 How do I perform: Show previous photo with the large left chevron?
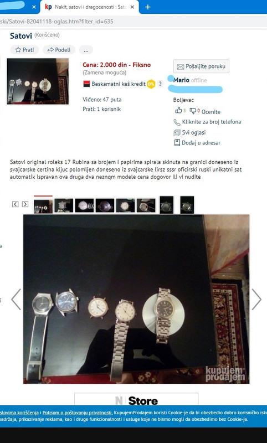click(16, 299)
